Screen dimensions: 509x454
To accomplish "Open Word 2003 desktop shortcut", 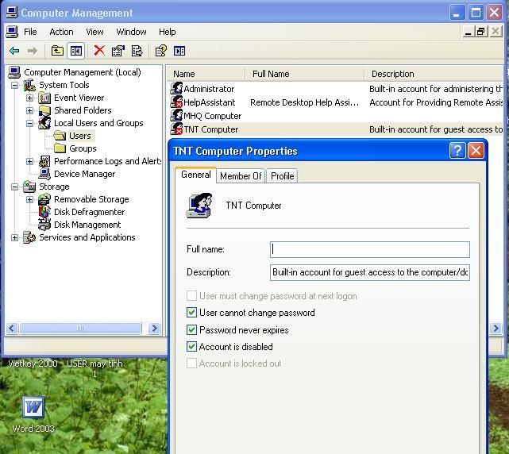I will tap(33, 408).
